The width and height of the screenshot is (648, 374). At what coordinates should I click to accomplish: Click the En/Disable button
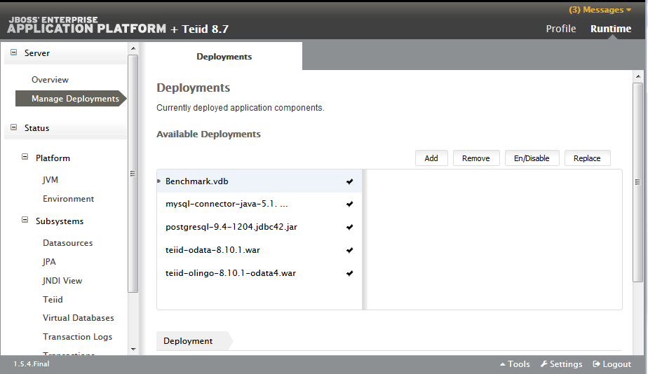click(x=532, y=158)
